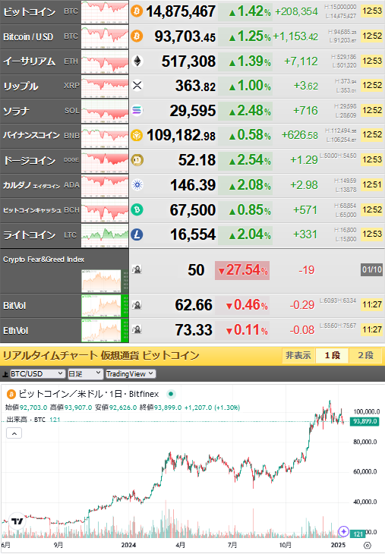
Task: Click the TradingView logo on chart
Action: (x=17, y=521)
